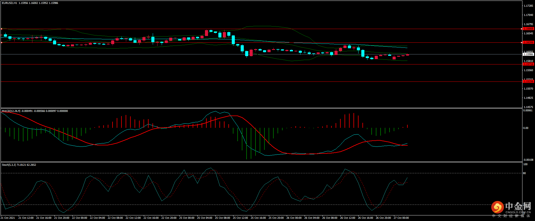
Task: Click the 21 Oct 2021 date label
Action: [x=8, y=218]
